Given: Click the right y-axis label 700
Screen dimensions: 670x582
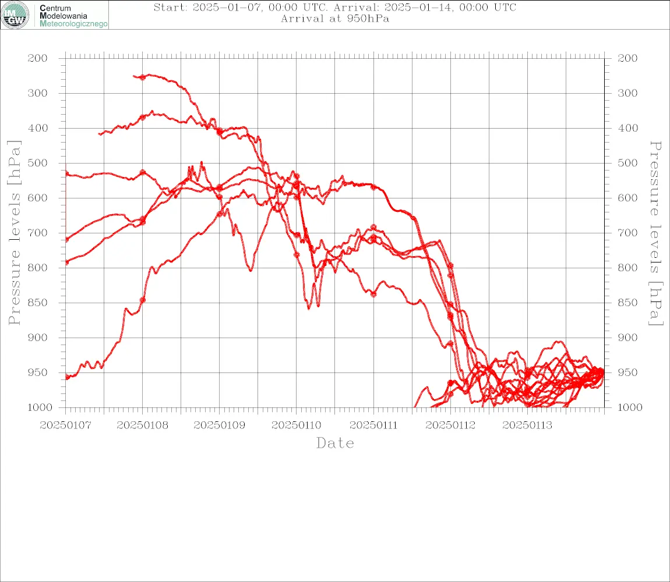Looking at the screenshot, I should [627, 233].
